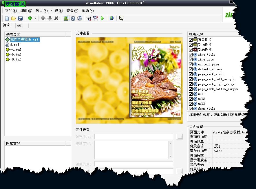Open the 生成(B) menu
Viewport: 256px width, 189px height.
pos(57,11)
